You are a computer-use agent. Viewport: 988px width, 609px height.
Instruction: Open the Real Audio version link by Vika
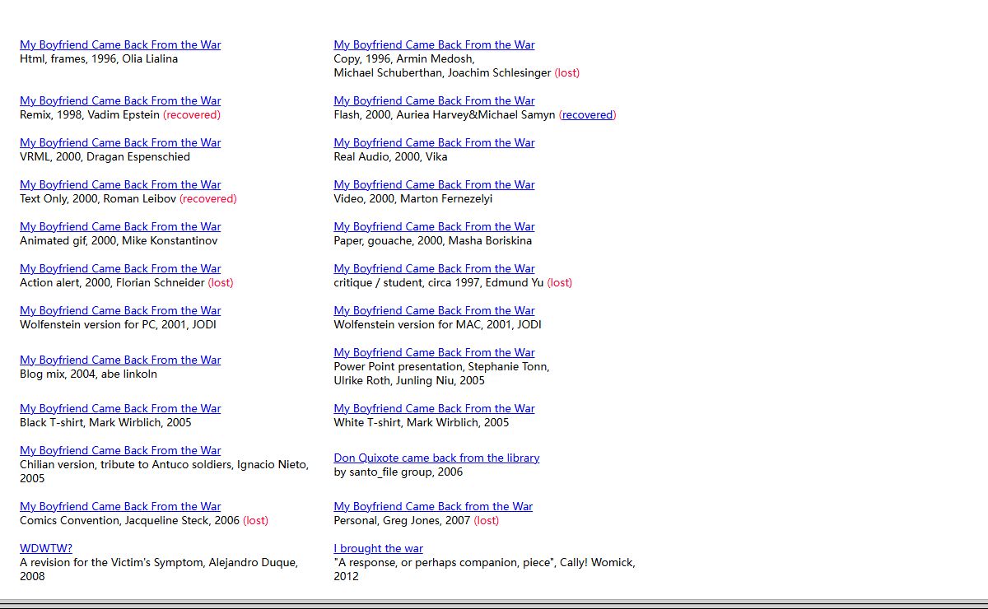click(x=434, y=142)
